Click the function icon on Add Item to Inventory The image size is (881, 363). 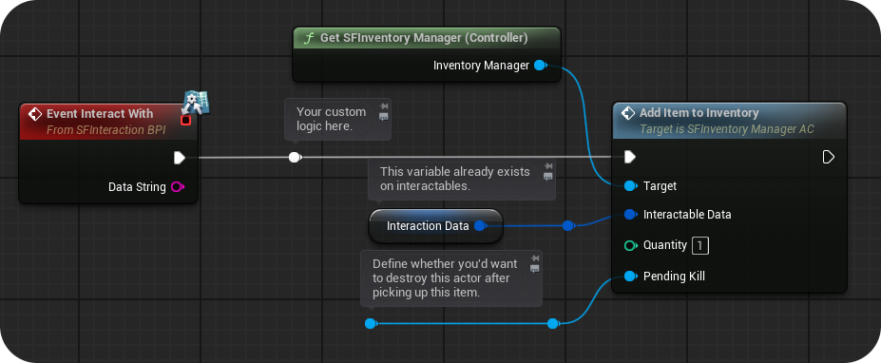(x=628, y=113)
